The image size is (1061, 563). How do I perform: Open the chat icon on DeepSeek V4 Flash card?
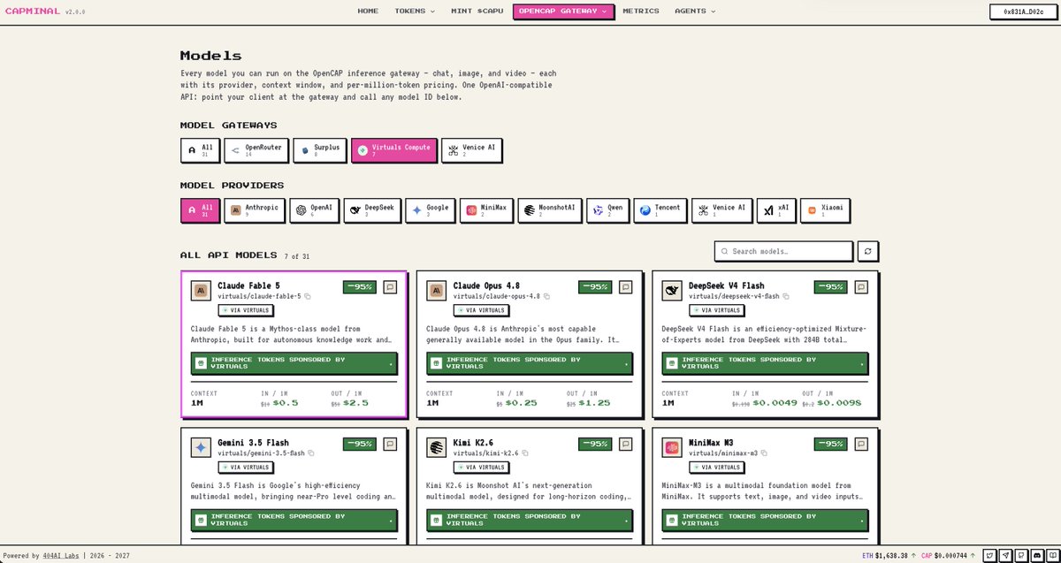pos(862,286)
